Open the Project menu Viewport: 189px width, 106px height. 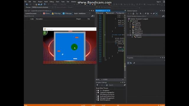tap(40, 2)
